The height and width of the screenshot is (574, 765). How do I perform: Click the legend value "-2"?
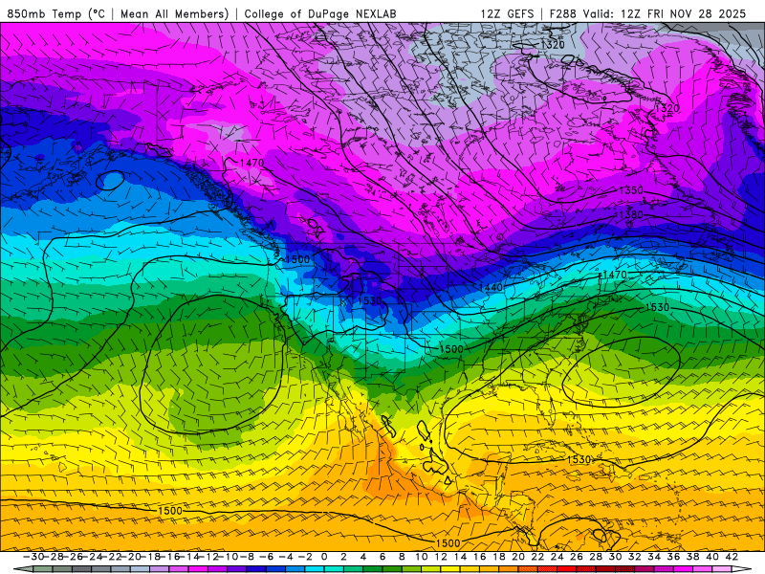(305, 557)
